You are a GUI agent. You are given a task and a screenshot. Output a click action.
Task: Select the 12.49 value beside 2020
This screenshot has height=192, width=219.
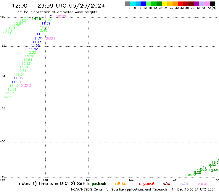14,86
